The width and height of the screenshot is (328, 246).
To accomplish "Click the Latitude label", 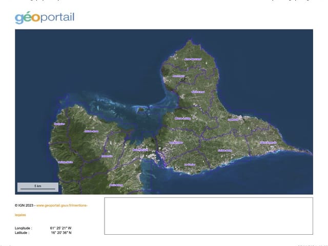I will (x=22, y=233).
